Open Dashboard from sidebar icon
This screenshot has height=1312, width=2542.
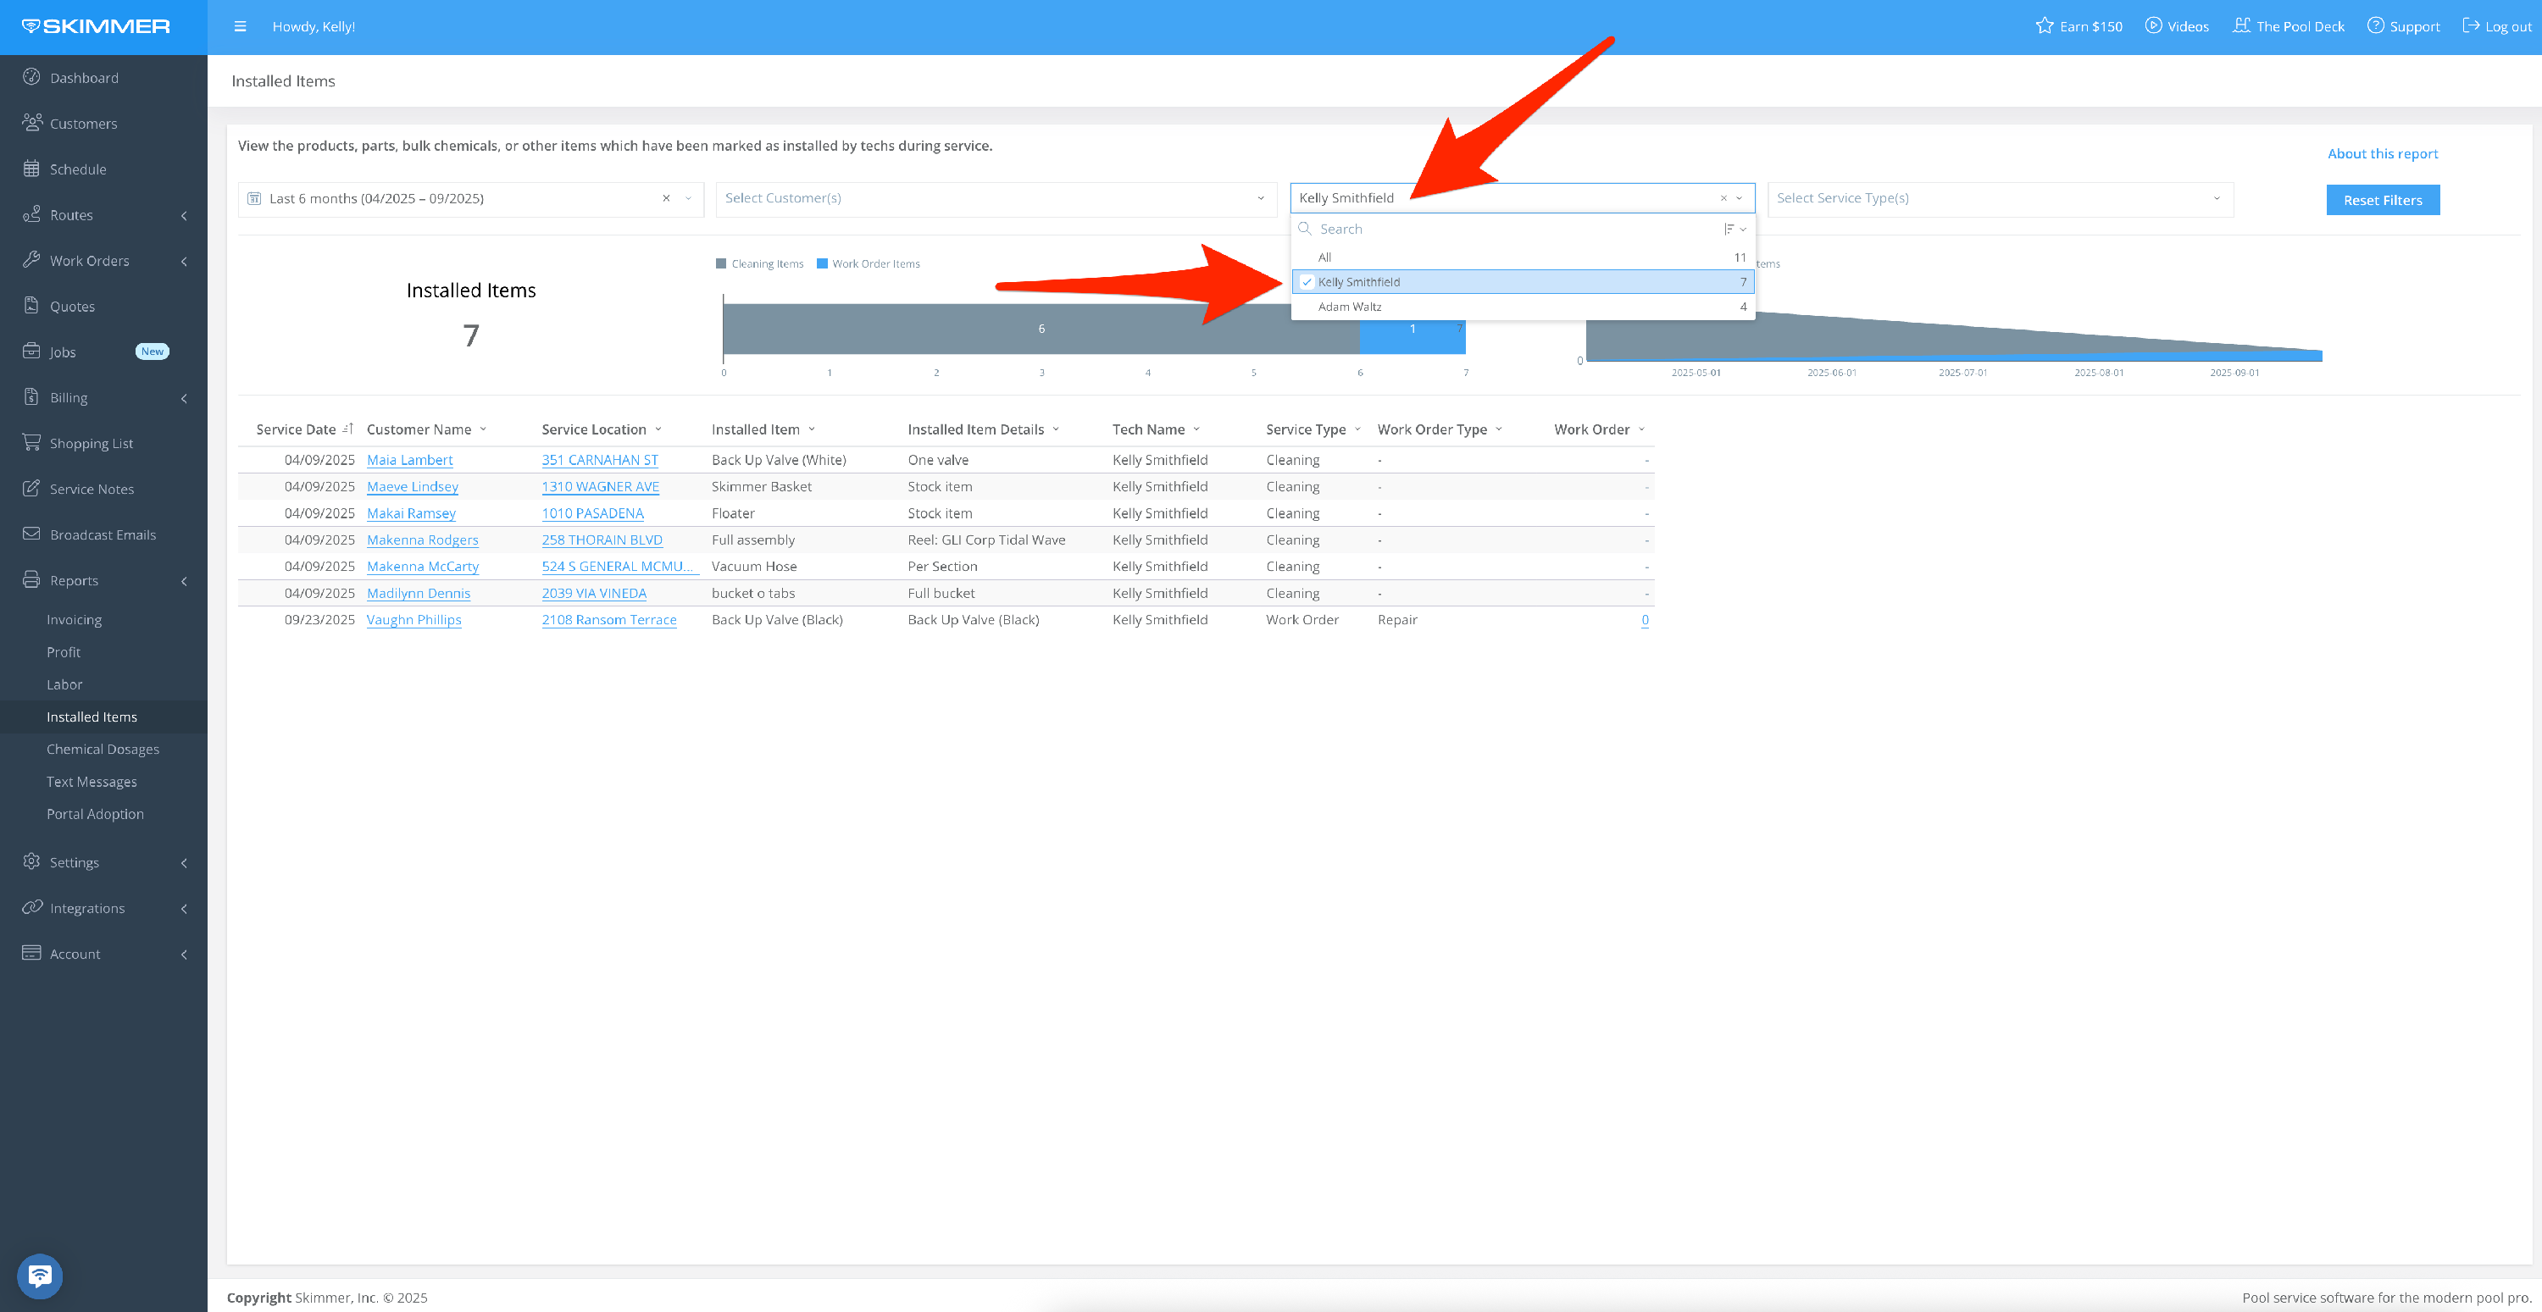coord(31,77)
